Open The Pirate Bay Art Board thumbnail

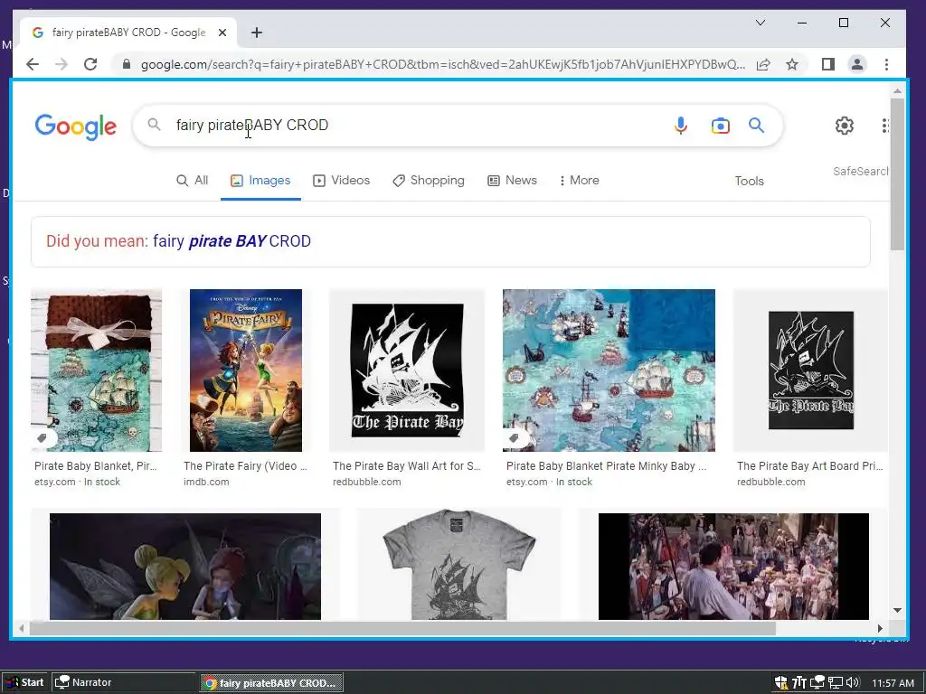(x=811, y=370)
